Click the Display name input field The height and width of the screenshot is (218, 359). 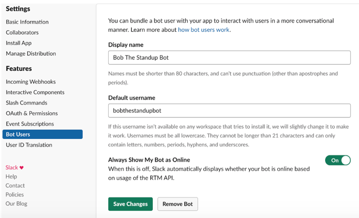click(229, 57)
